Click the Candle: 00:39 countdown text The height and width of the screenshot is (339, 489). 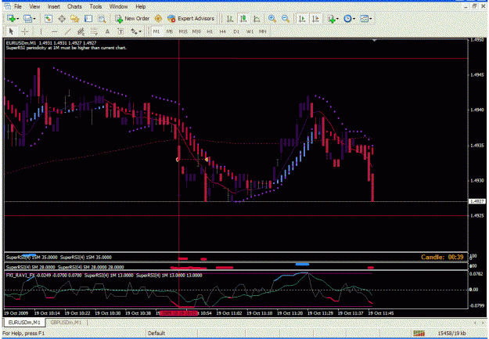(442, 258)
